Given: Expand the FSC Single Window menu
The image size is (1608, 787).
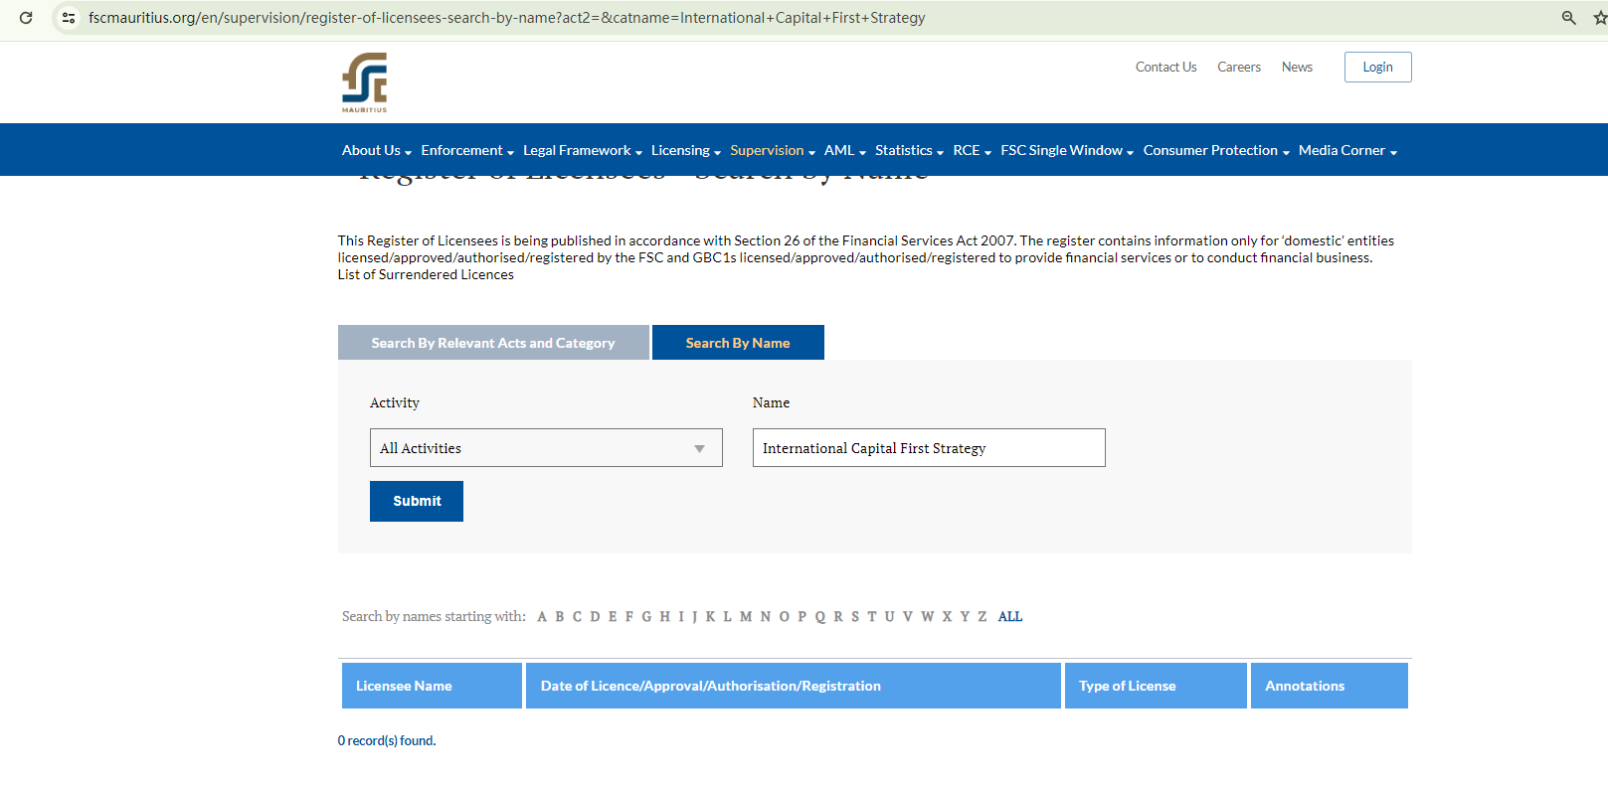Looking at the screenshot, I should pyautogui.click(x=1067, y=150).
